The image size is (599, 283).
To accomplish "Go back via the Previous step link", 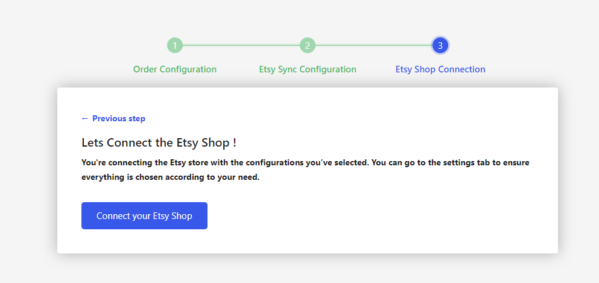I will pyautogui.click(x=118, y=118).
